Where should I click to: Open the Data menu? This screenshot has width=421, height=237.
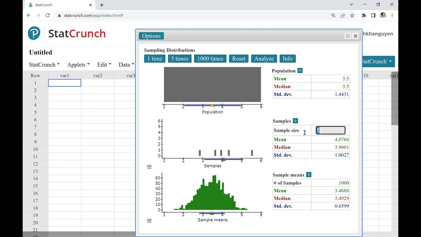pyautogui.click(x=126, y=65)
